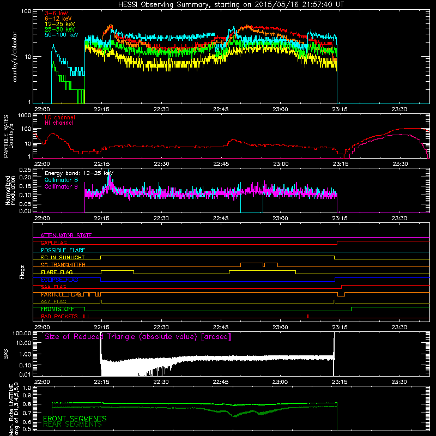Click 22:15 tick label under count-rate plot
436x436 pixels.
[x=101, y=110]
